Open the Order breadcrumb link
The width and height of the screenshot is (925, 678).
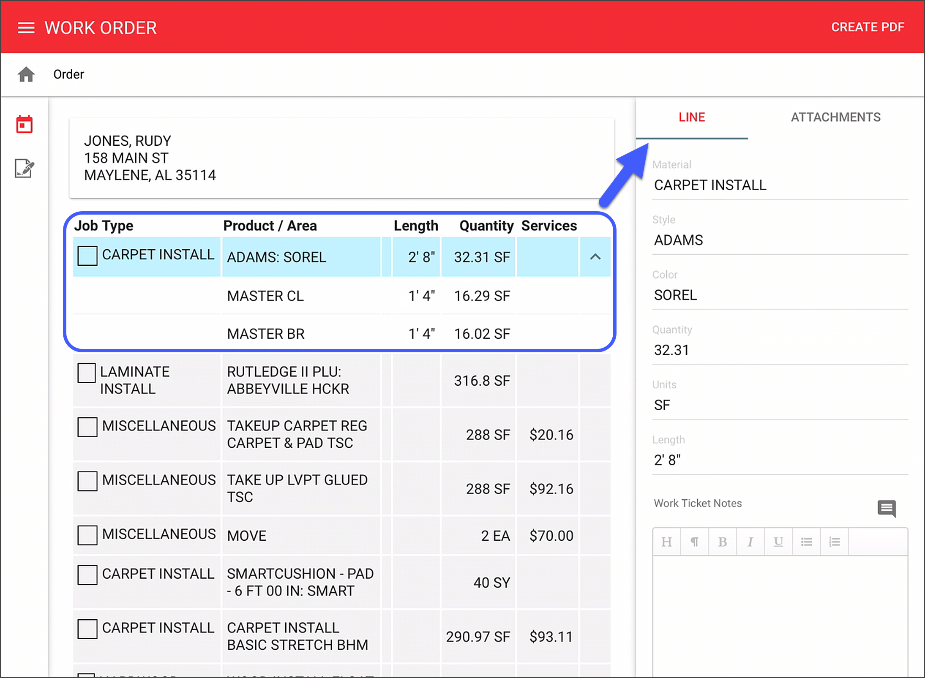[x=68, y=74]
